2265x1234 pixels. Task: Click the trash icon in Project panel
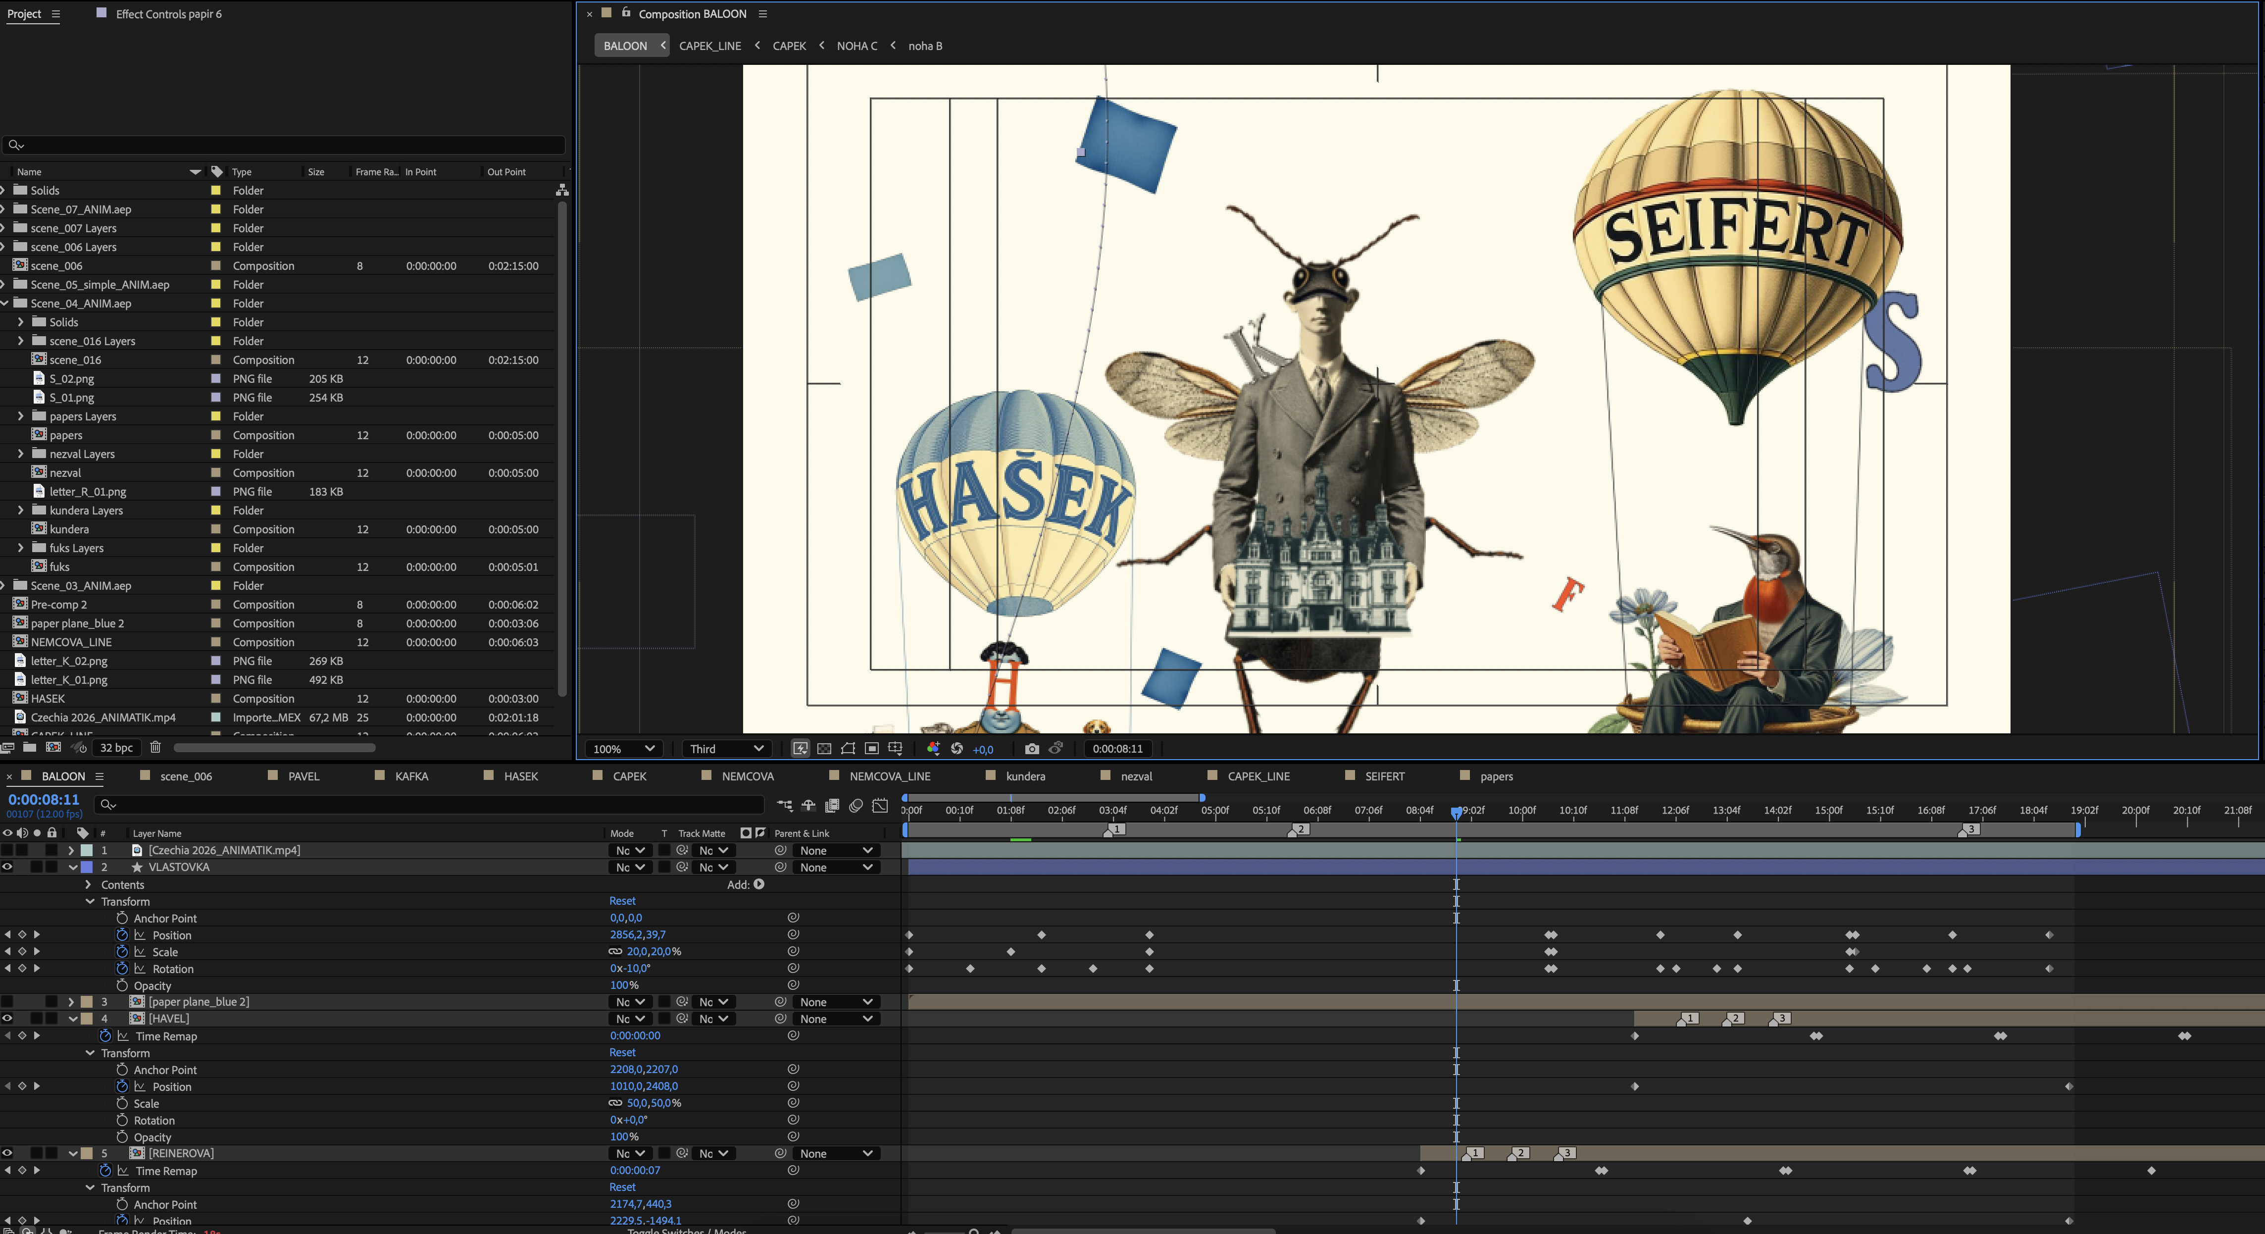coord(155,748)
